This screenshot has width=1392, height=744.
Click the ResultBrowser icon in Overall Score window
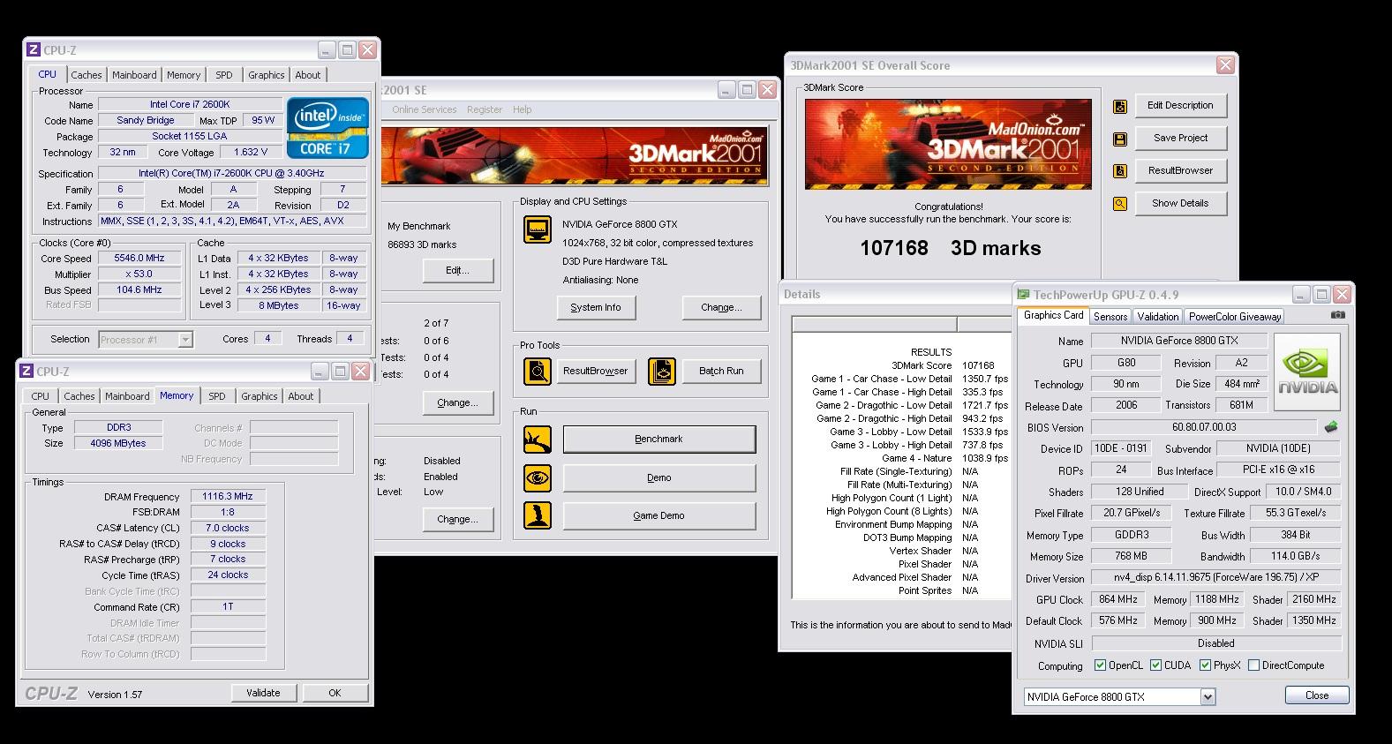(1120, 171)
